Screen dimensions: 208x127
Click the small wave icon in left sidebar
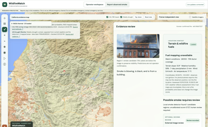click(x=4, y=41)
